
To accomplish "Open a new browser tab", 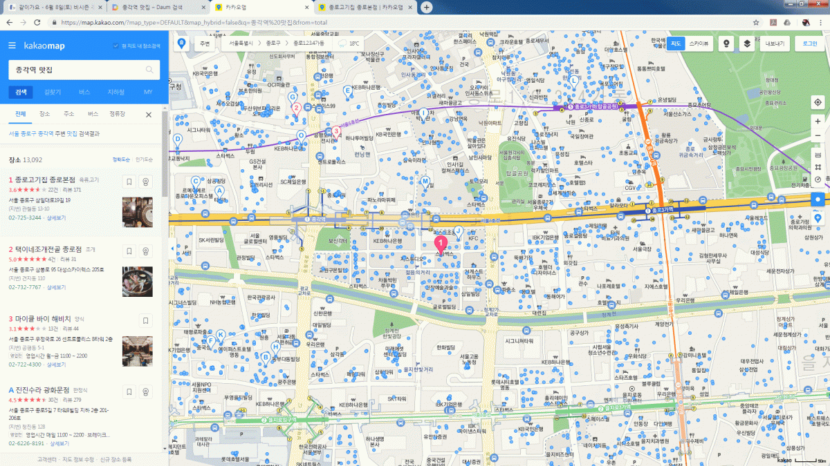I will (427, 7).
